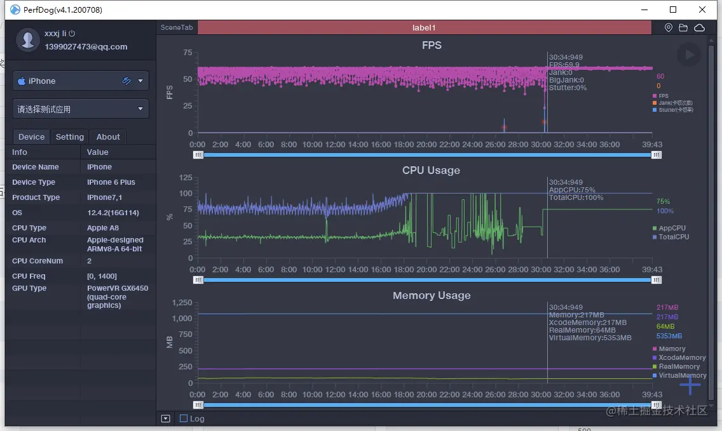
Task: Open the iPhone device dropdown
Action: [x=81, y=81]
